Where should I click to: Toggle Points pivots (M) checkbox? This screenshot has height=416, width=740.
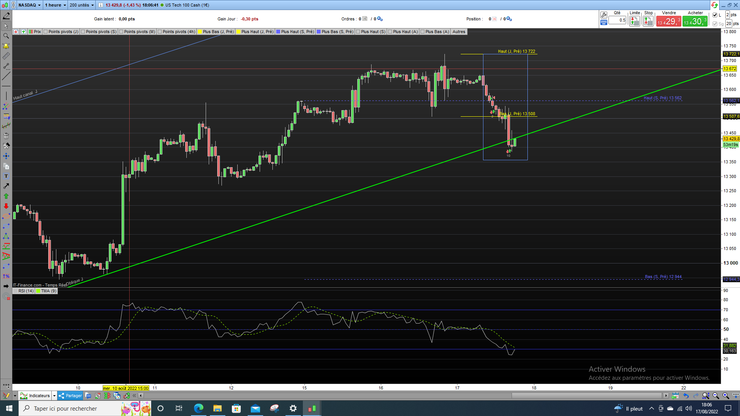point(121,32)
